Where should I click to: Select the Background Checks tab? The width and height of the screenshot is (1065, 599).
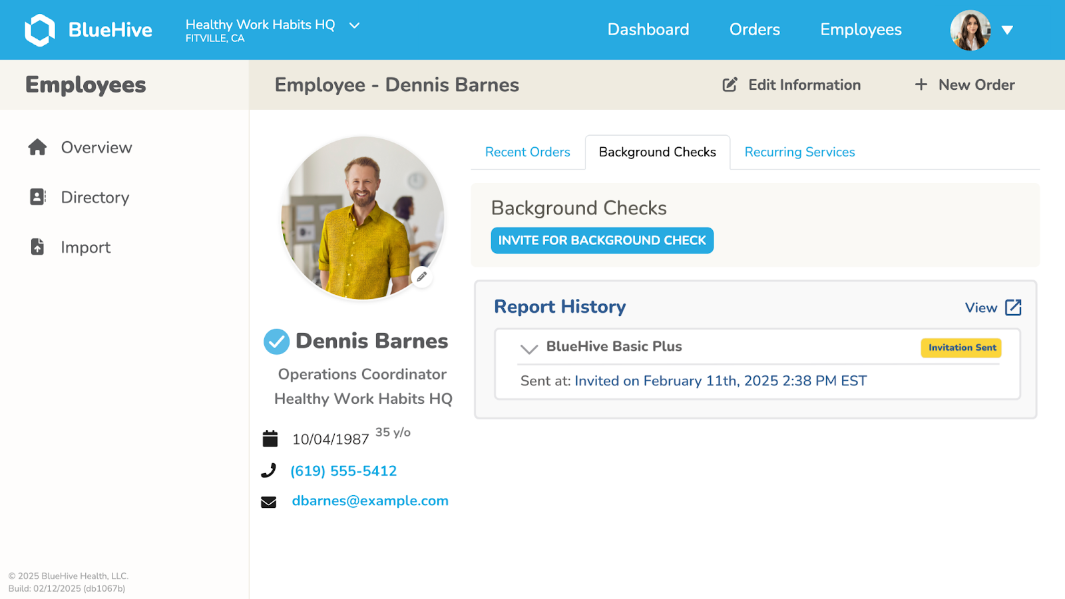[658, 152]
